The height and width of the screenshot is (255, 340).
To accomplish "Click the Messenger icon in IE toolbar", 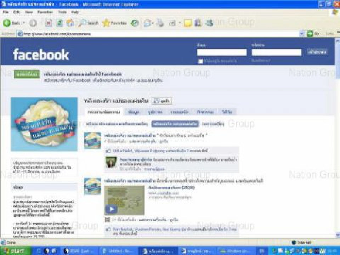I will pyautogui.click(x=209, y=23).
